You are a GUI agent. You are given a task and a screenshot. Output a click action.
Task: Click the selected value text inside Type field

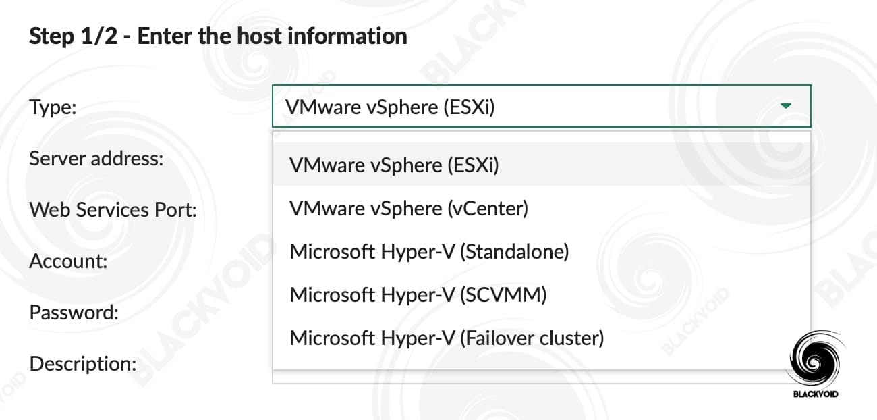click(x=390, y=107)
